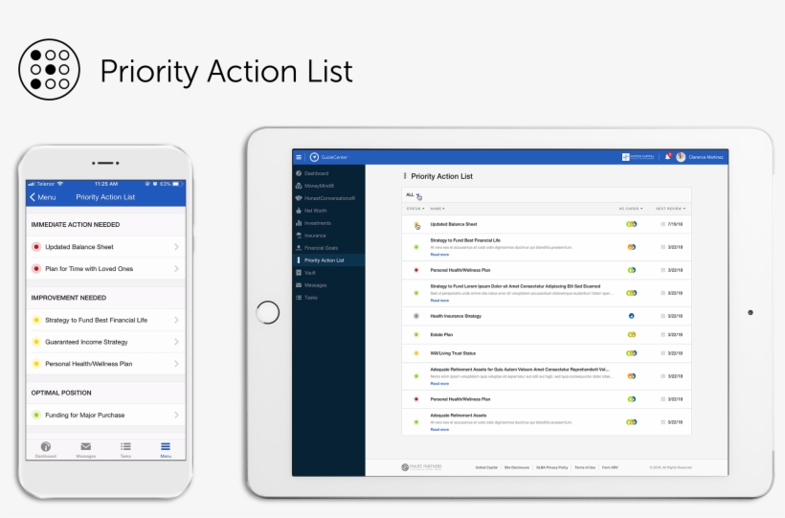Sort by HC CARDS column dropdown
Screen dimensions: 785x518
coord(631,209)
